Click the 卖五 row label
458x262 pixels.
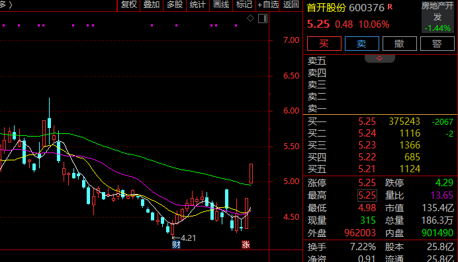[317, 61]
